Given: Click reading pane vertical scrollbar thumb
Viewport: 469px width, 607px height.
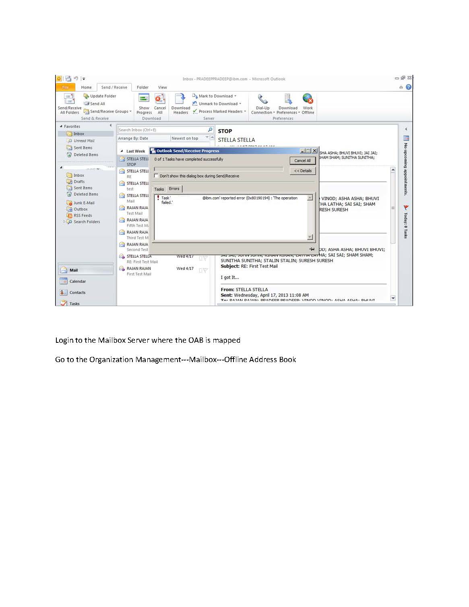Looking at the screenshot, I should point(393,208).
